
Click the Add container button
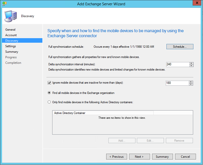point(122,140)
